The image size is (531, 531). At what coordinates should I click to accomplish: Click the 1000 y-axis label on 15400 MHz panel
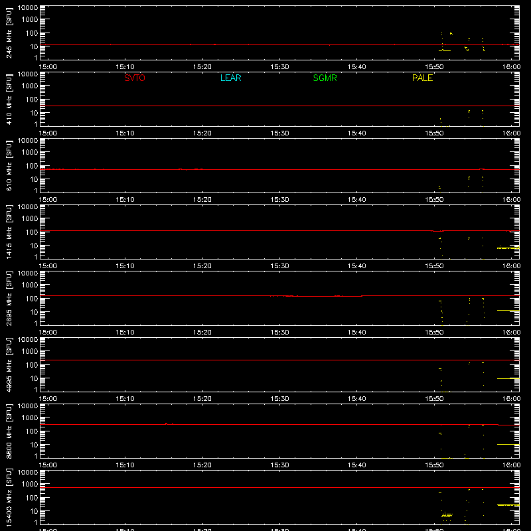30,485
